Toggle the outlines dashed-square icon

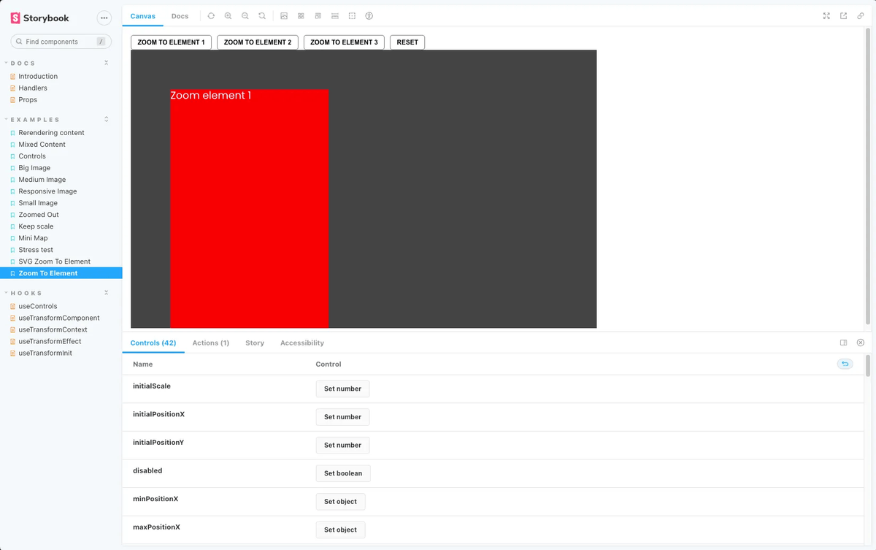(x=352, y=16)
